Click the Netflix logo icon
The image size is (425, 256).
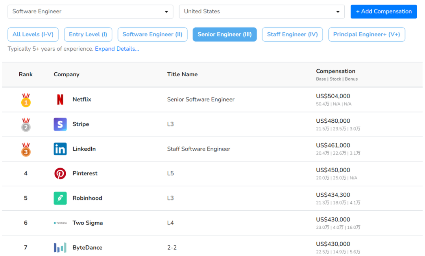60,99
